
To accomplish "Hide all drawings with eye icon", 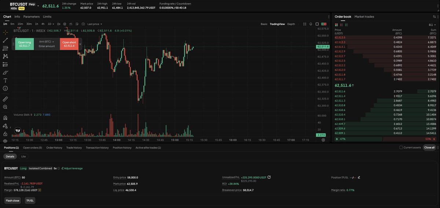I will tap(5, 141).
